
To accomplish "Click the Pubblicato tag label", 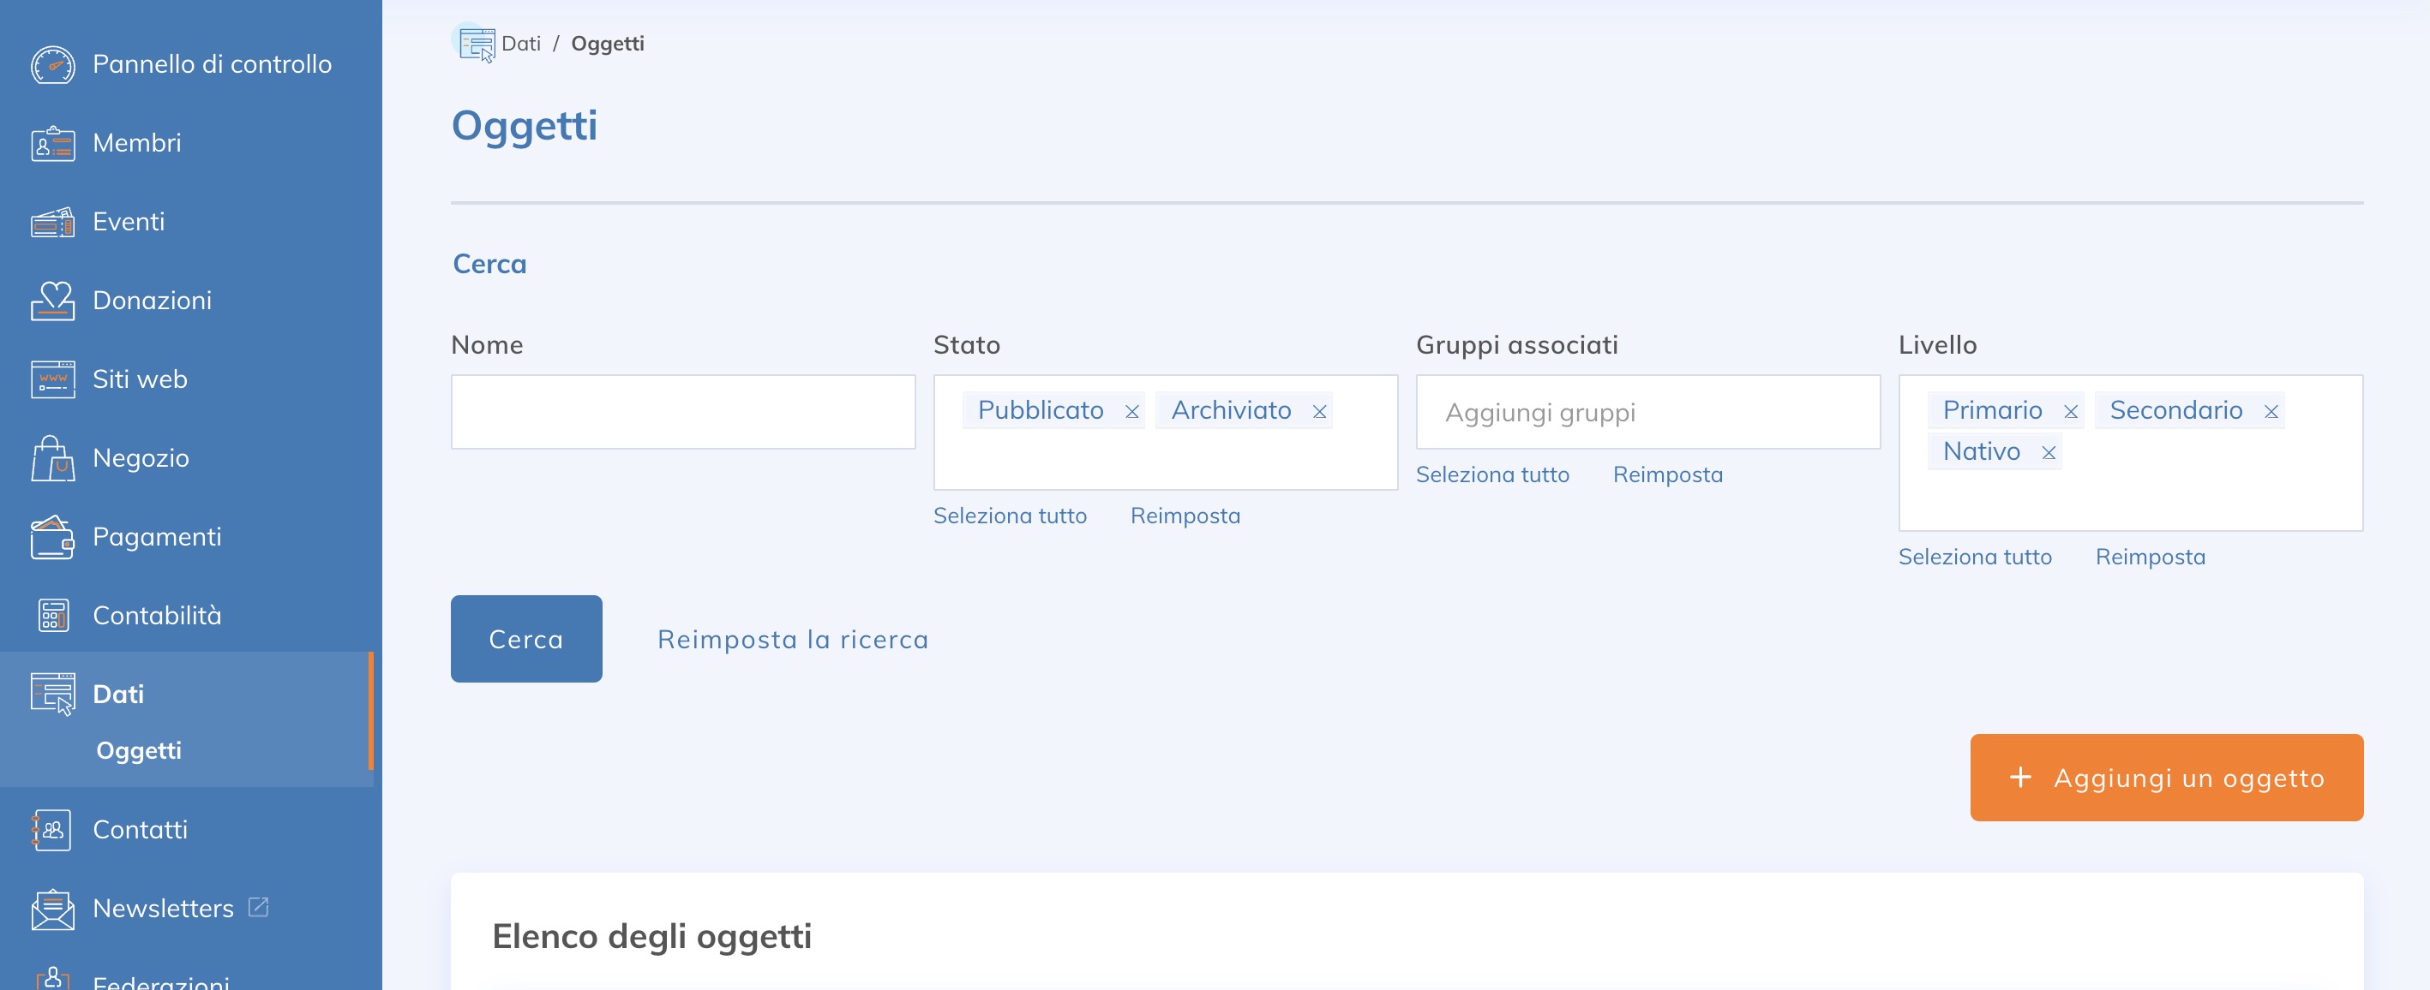I will (x=1040, y=410).
